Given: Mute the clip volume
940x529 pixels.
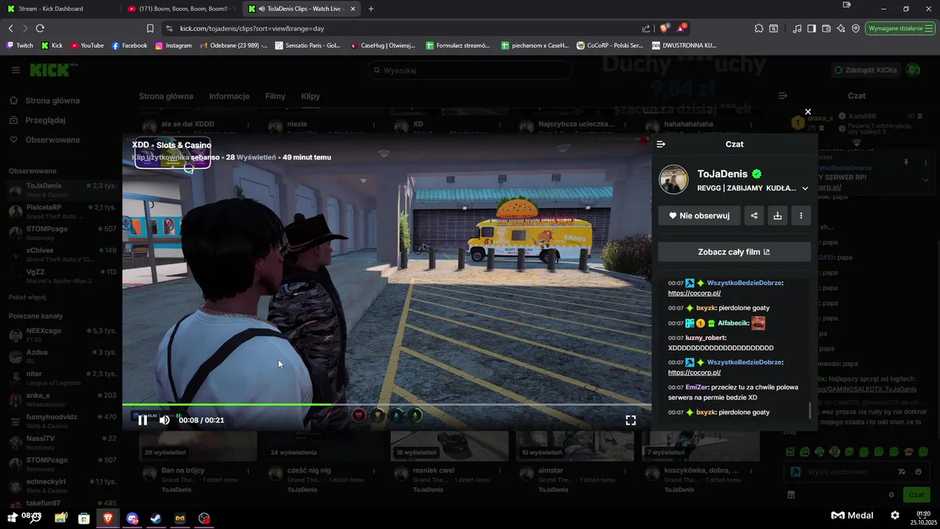Looking at the screenshot, I should click(164, 420).
